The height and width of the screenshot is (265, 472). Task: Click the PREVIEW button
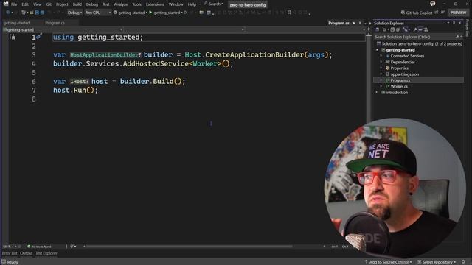pos(458,13)
